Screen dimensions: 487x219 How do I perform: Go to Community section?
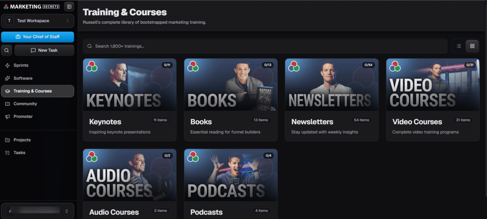38,104
